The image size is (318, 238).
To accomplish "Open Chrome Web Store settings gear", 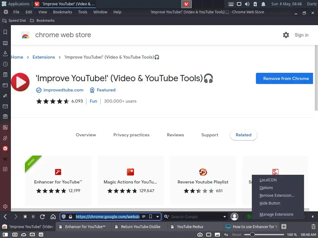I will 286,35.
